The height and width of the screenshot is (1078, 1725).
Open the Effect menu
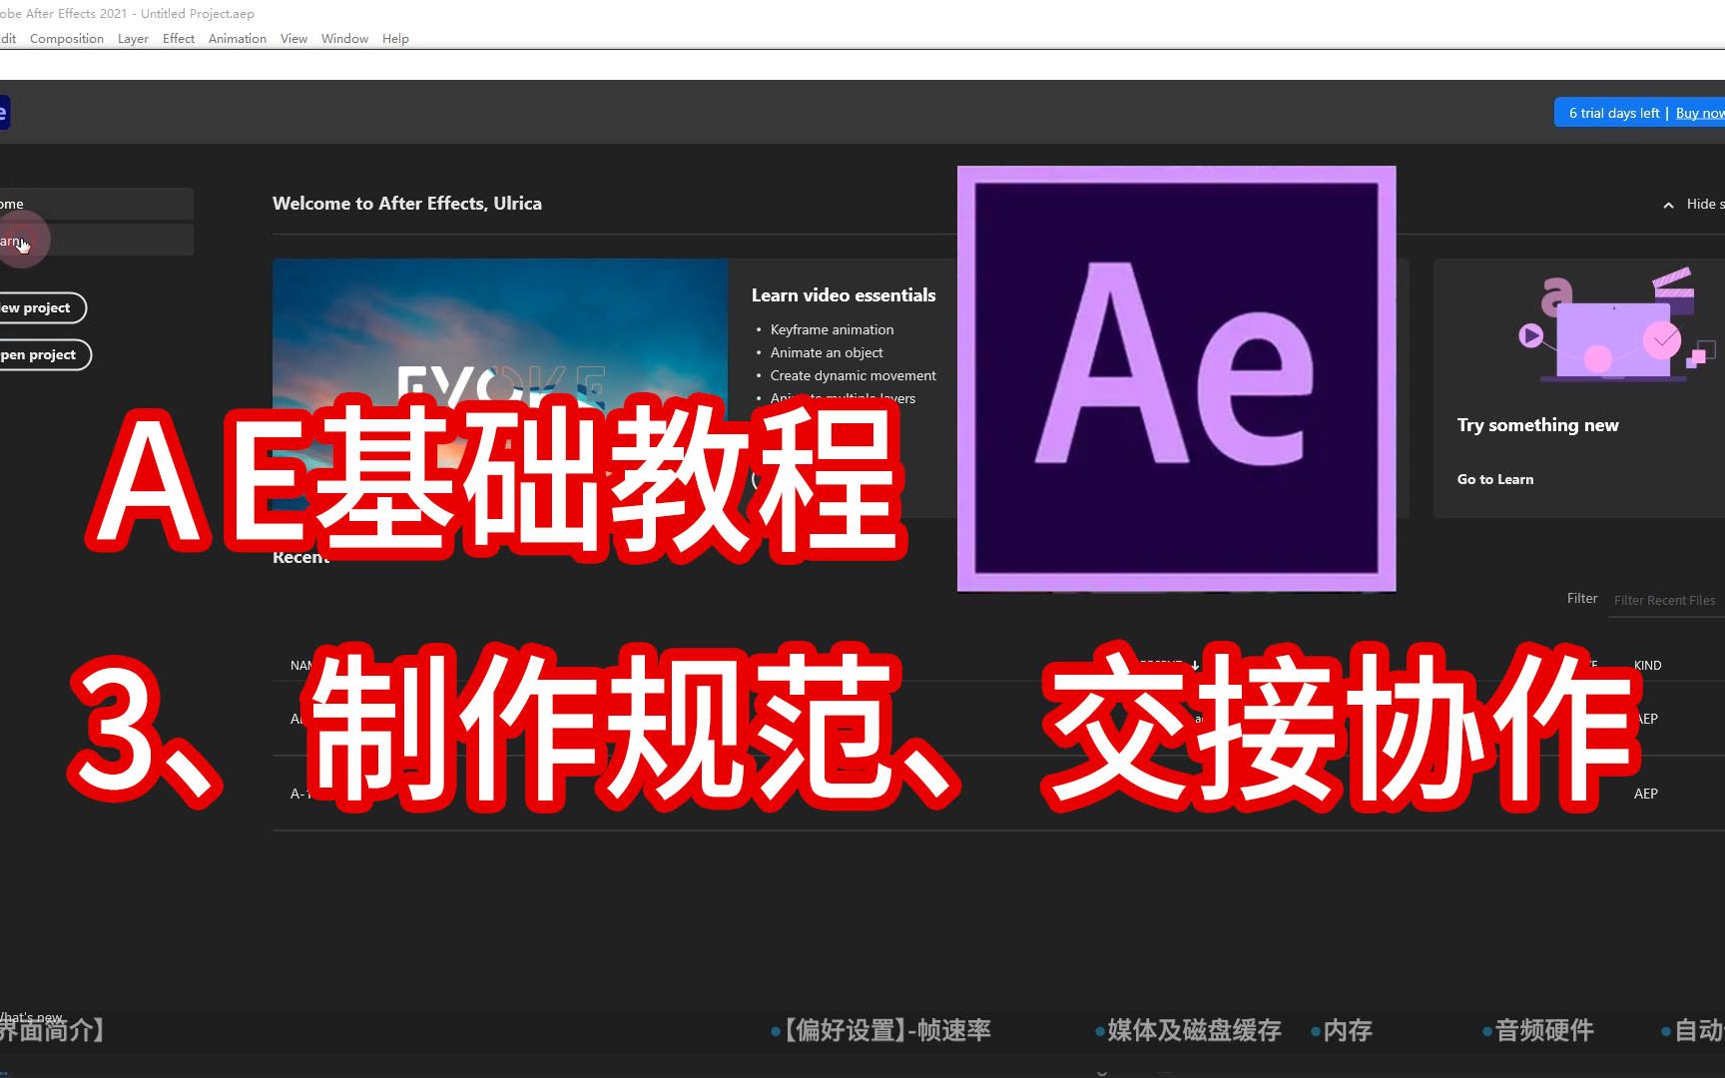[179, 39]
